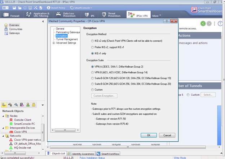Click the VPN Communities lock icon
225x159 pixels.
34,105
